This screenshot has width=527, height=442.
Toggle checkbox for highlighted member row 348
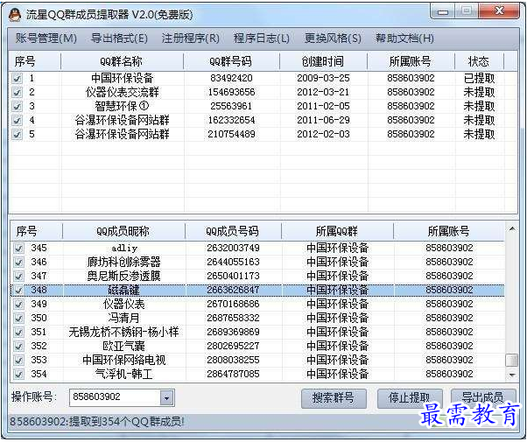(x=18, y=290)
